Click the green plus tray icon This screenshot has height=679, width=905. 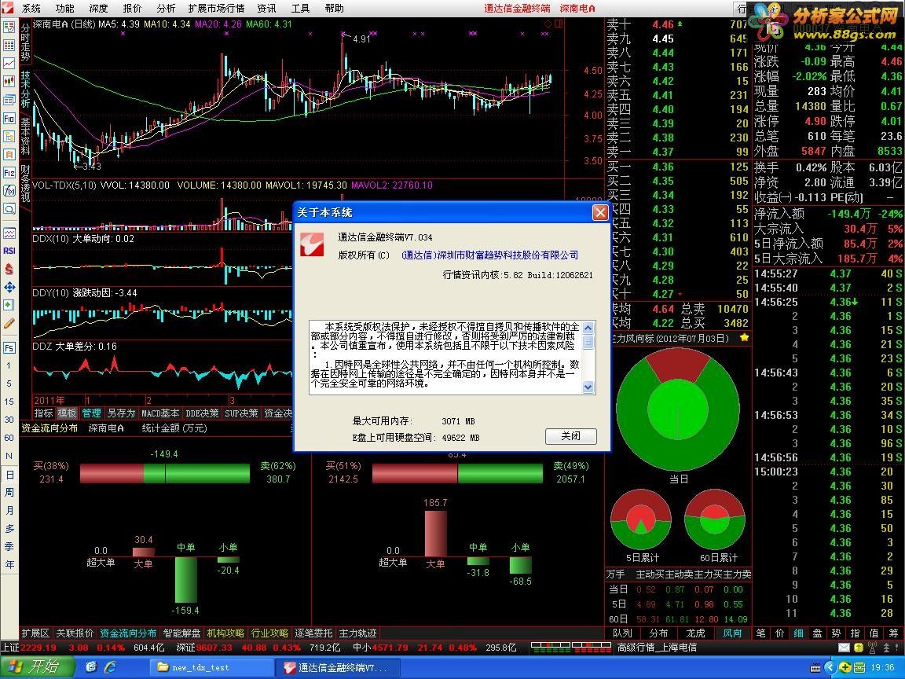(x=845, y=667)
